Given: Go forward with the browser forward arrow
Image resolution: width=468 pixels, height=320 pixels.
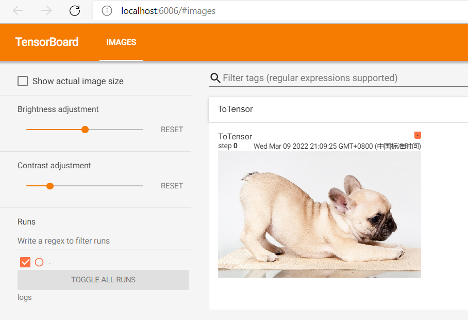Looking at the screenshot, I should [46, 11].
